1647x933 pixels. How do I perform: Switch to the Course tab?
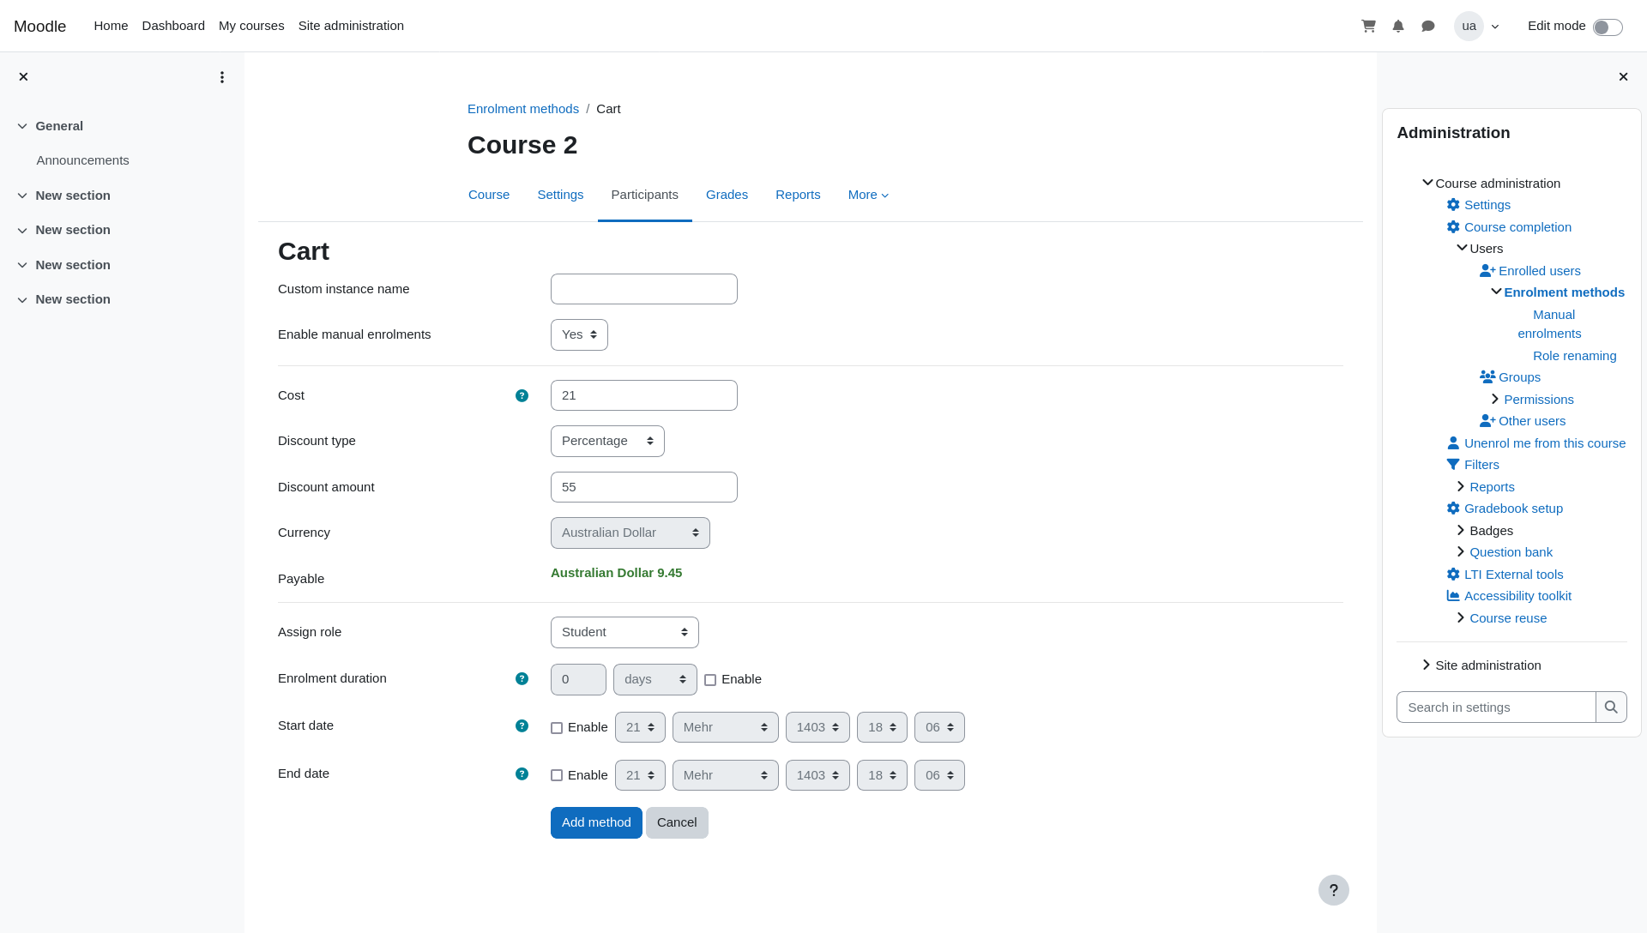pyautogui.click(x=489, y=196)
